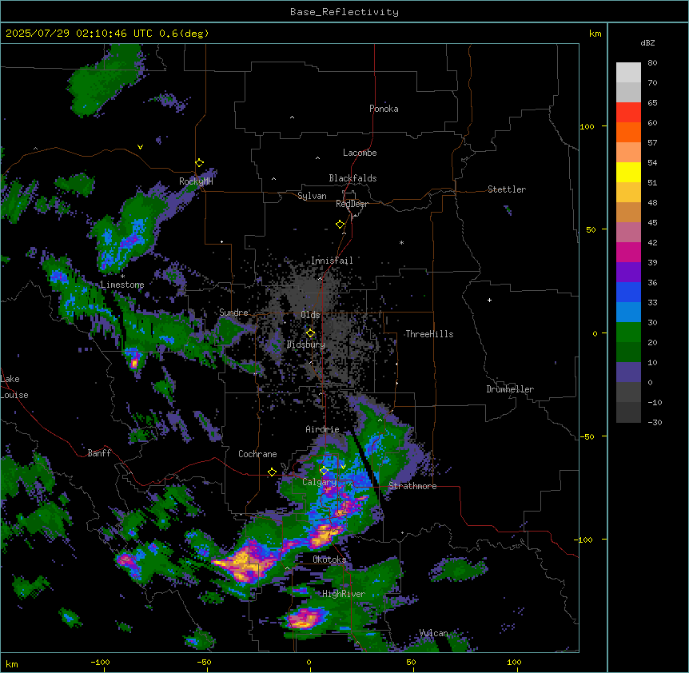689x673 pixels.
Task: Click the Airdrie label
Action: click(322, 429)
